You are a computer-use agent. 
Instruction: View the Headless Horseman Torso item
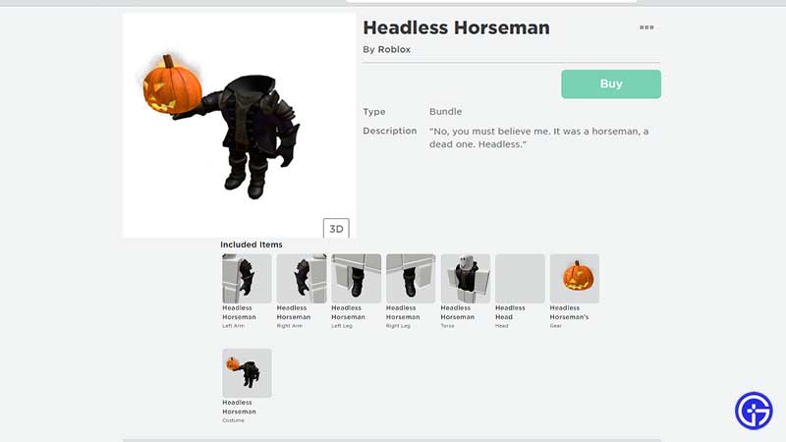pos(465,278)
